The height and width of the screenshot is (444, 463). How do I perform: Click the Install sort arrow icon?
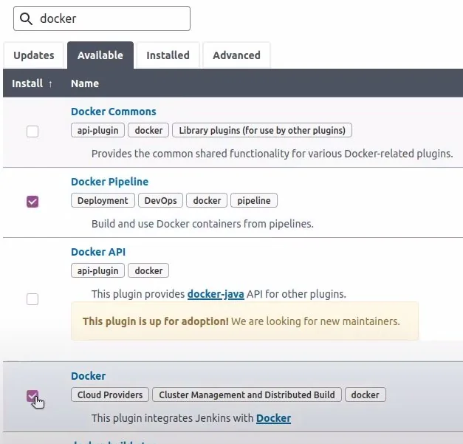(50, 84)
